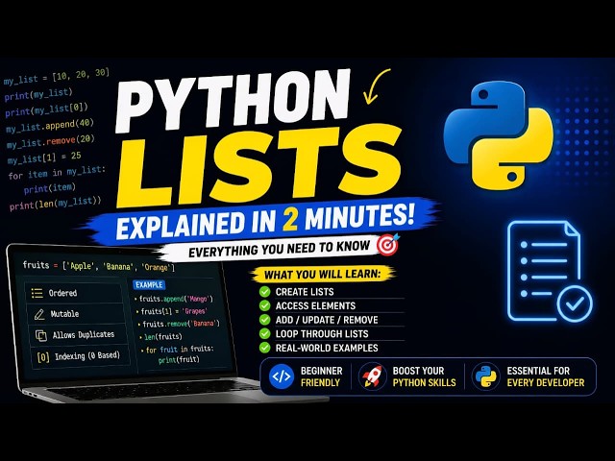The height and width of the screenshot is (461, 615).
Task: Click the fruits list definition on the laptop
Action: (x=99, y=266)
